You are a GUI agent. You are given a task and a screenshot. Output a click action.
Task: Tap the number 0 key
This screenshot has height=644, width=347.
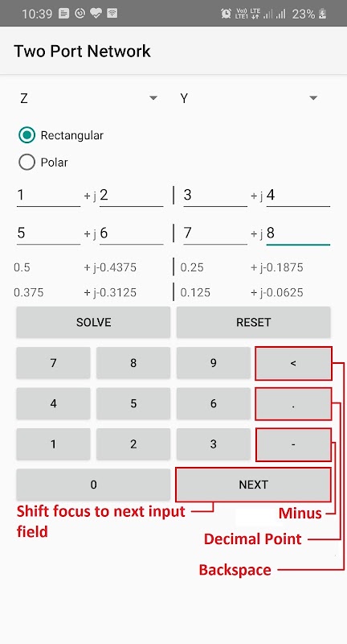93,485
